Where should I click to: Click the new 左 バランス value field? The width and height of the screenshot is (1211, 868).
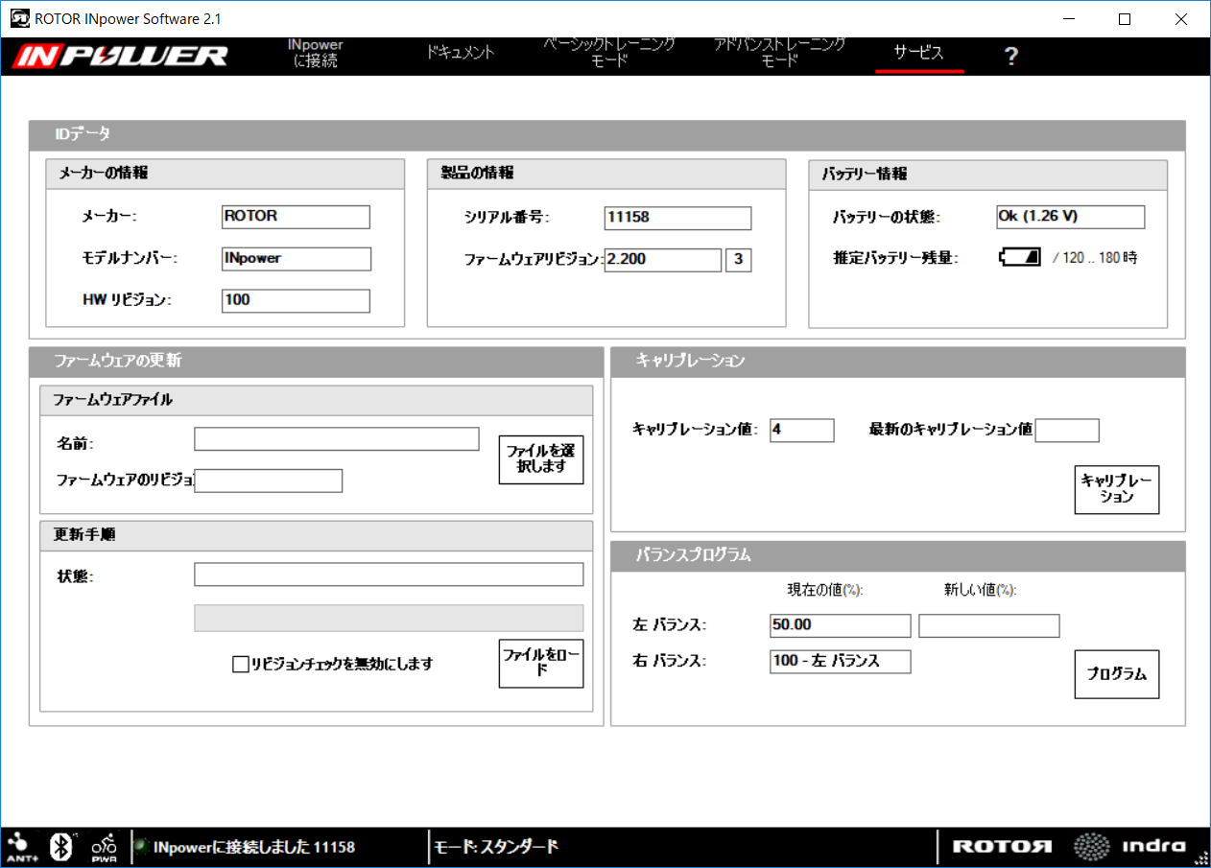coord(988,625)
